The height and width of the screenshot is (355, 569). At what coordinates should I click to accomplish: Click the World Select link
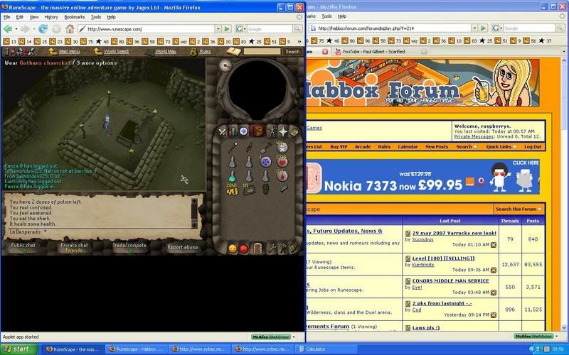pyautogui.click(x=116, y=51)
